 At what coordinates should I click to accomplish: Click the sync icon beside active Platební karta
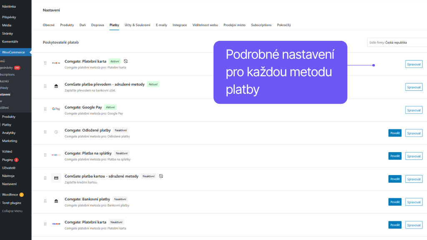click(x=126, y=61)
